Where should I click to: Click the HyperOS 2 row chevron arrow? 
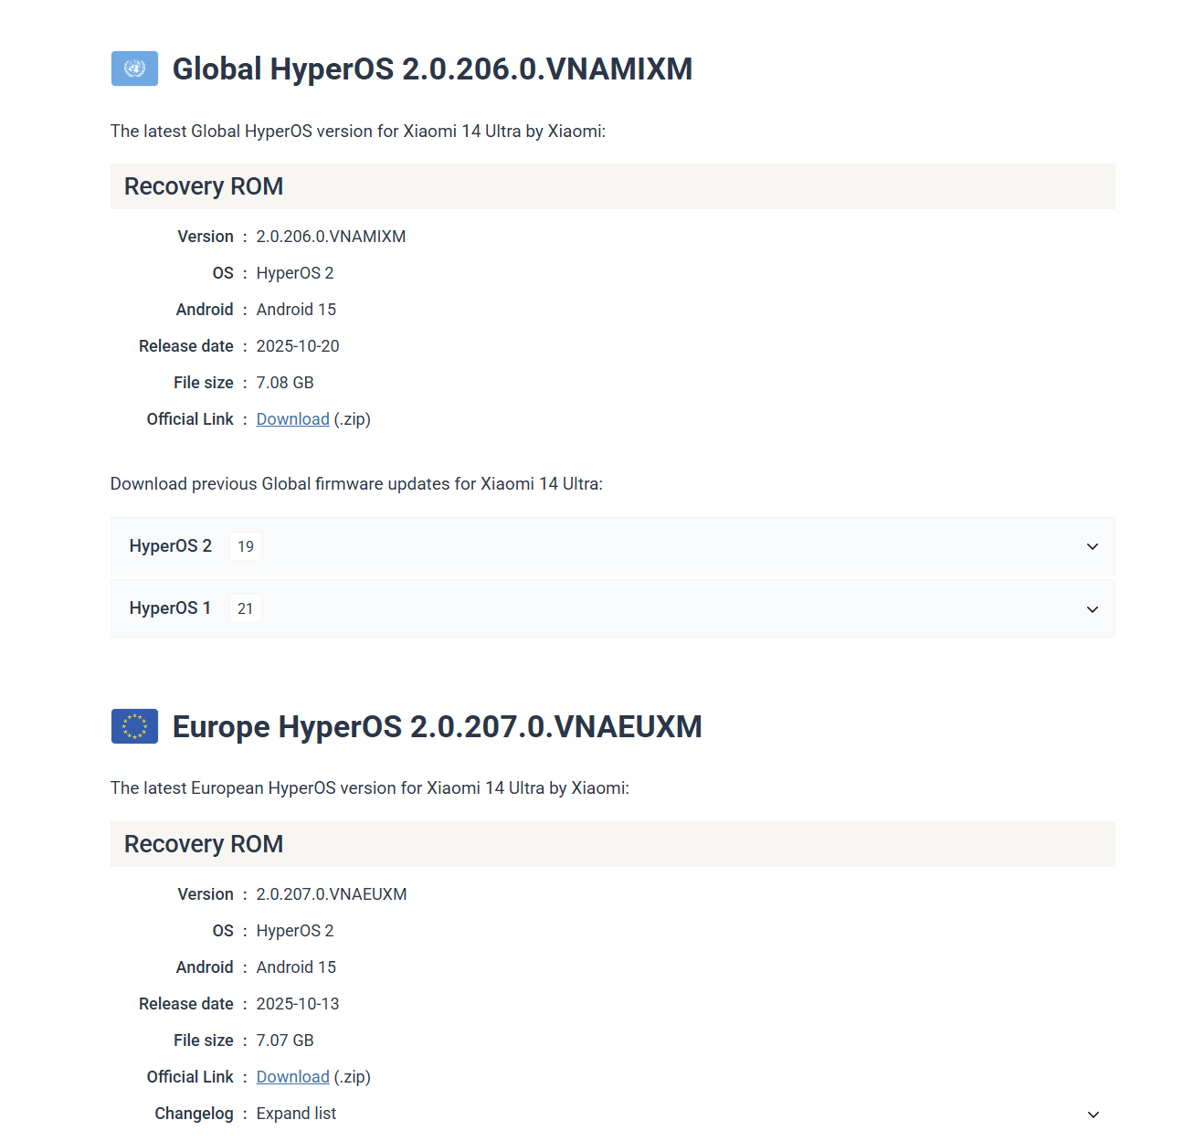click(x=1092, y=546)
